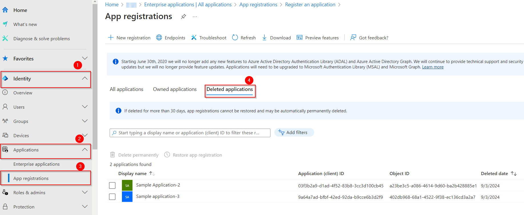Pin the App registrations page

point(183,16)
